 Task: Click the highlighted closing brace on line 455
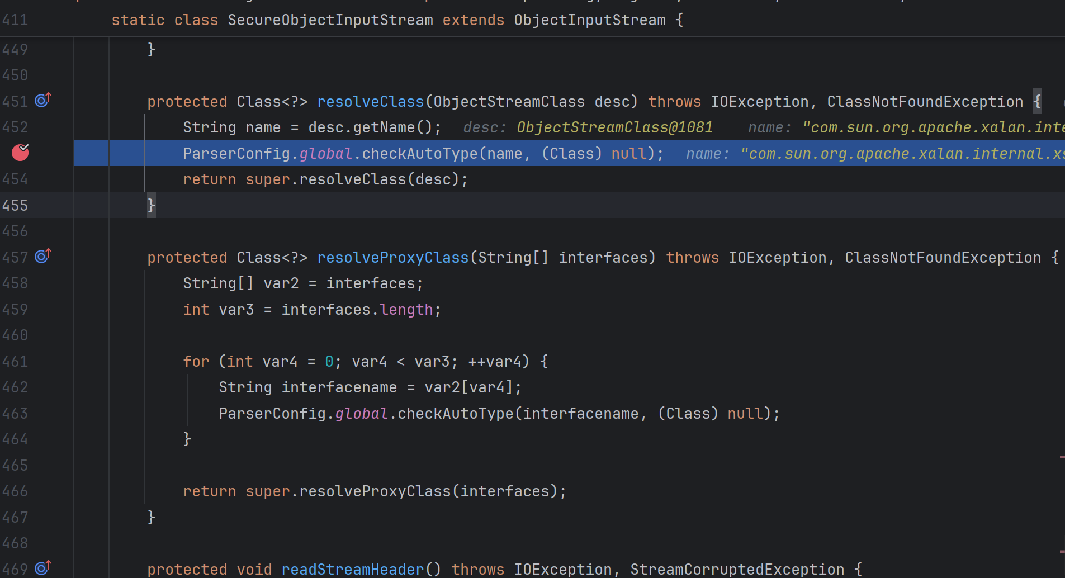click(x=151, y=206)
